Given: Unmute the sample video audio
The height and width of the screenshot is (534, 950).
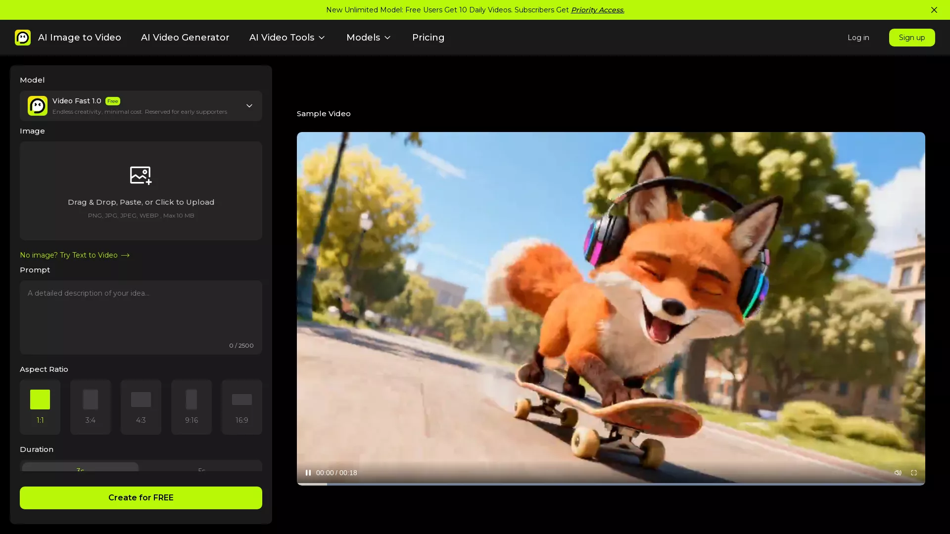Looking at the screenshot, I should (898, 473).
